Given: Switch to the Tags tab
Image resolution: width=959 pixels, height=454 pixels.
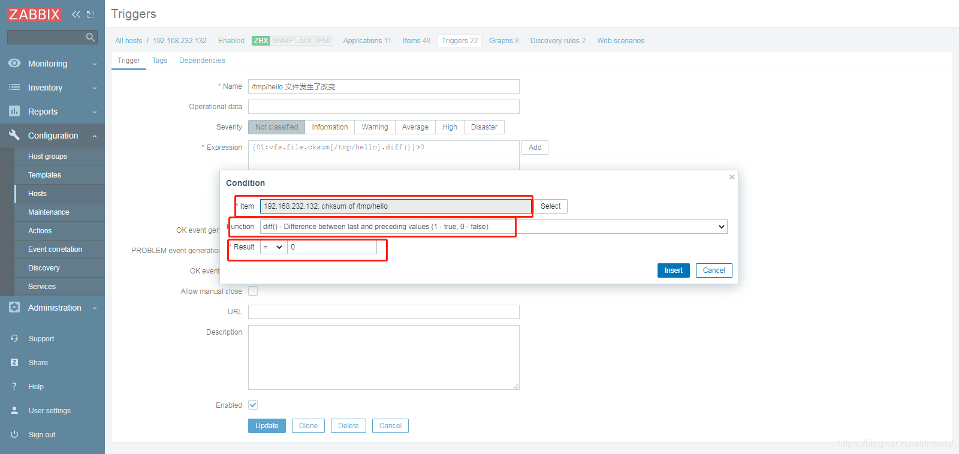Looking at the screenshot, I should [159, 61].
